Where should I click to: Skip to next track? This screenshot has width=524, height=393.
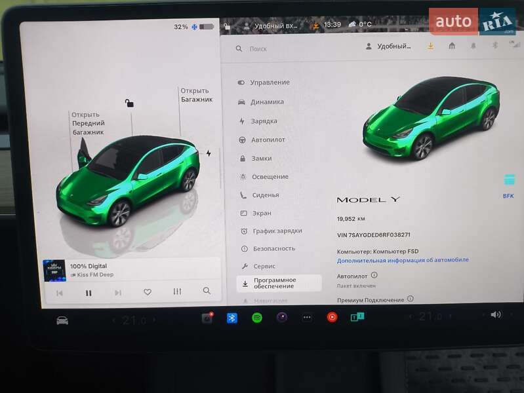pos(117,293)
